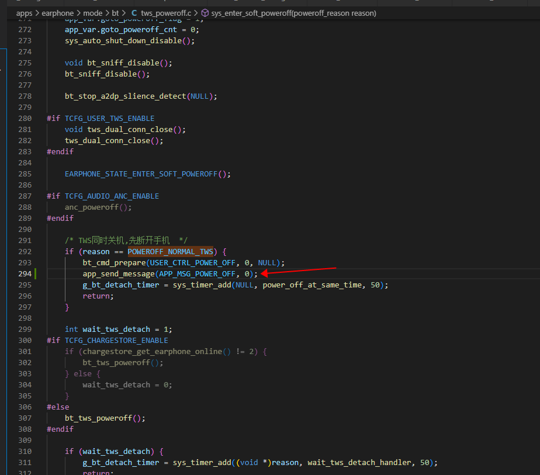
Task: Click the C file icon in the breadcrumb
Action: pos(134,13)
